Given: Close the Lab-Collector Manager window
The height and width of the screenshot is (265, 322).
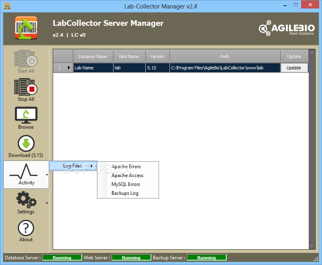Looking at the screenshot, I should pyautogui.click(x=310, y=4).
